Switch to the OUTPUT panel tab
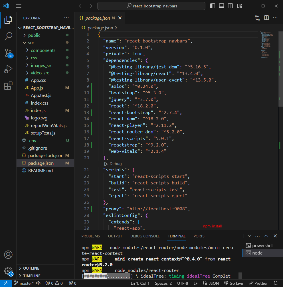 (115, 236)
